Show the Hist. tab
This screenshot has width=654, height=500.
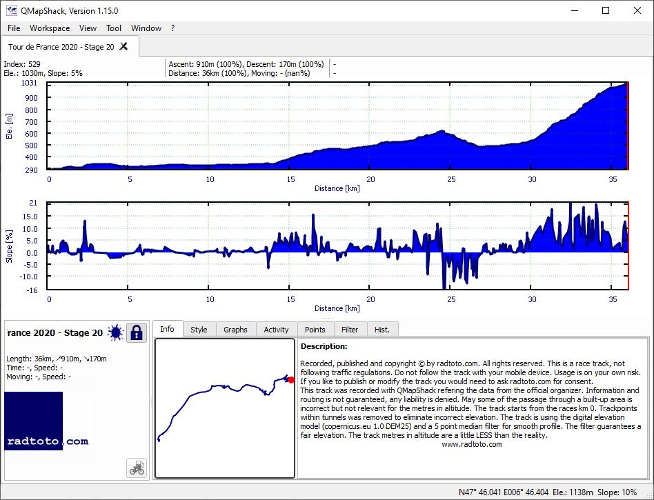point(382,330)
